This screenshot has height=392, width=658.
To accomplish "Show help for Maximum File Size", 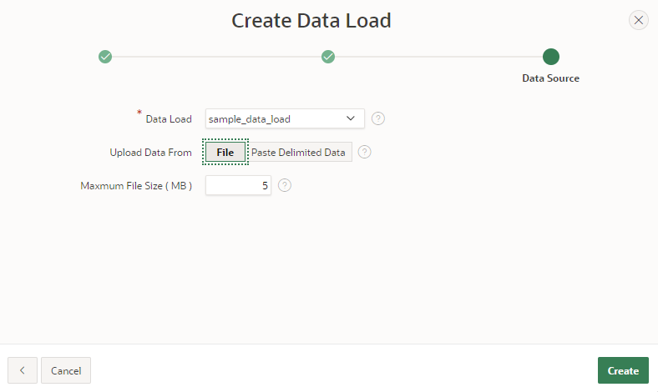I will pyautogui.click(x=285, y=185).
